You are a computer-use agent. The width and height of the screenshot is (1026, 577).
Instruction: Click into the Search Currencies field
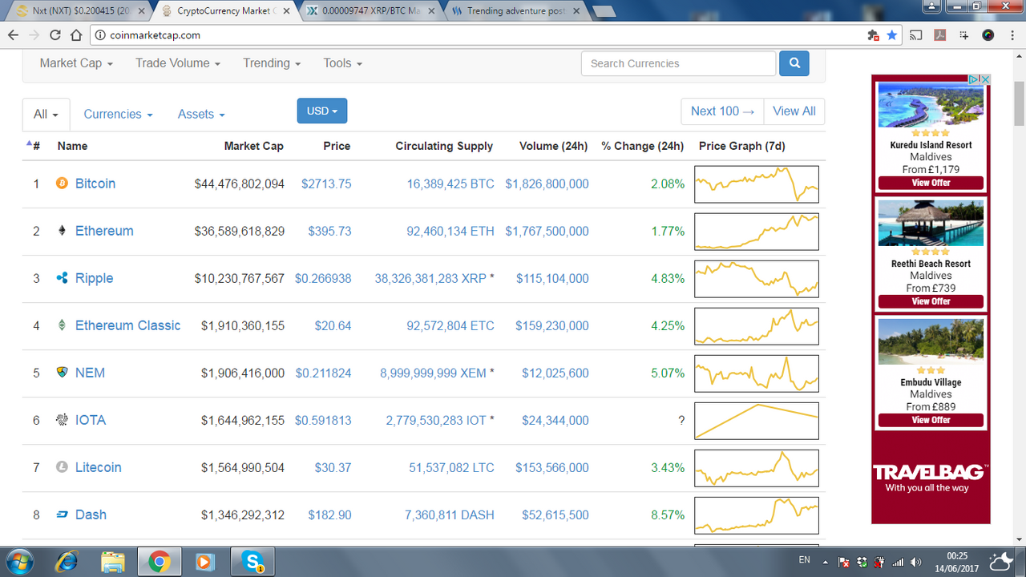click(678, 63)
